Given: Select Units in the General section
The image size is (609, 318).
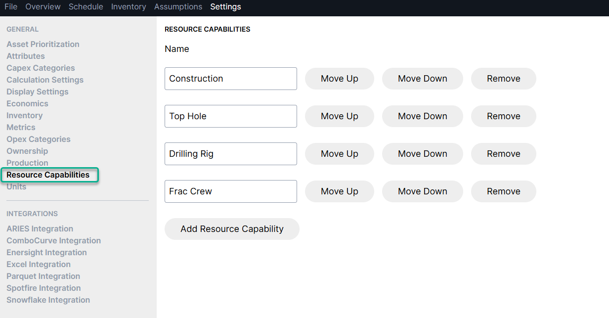Looking at the screenshot, I should click(16, 187).
